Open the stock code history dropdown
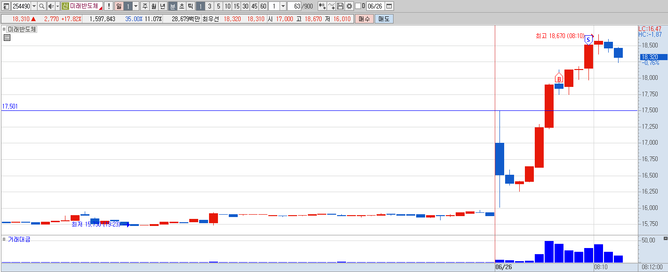Viewport: 668px width, 272px height. (34, 6)
